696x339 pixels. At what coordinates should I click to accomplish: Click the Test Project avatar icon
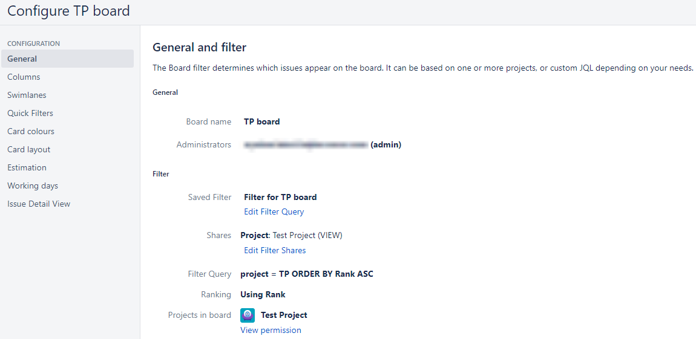(248, 315)
